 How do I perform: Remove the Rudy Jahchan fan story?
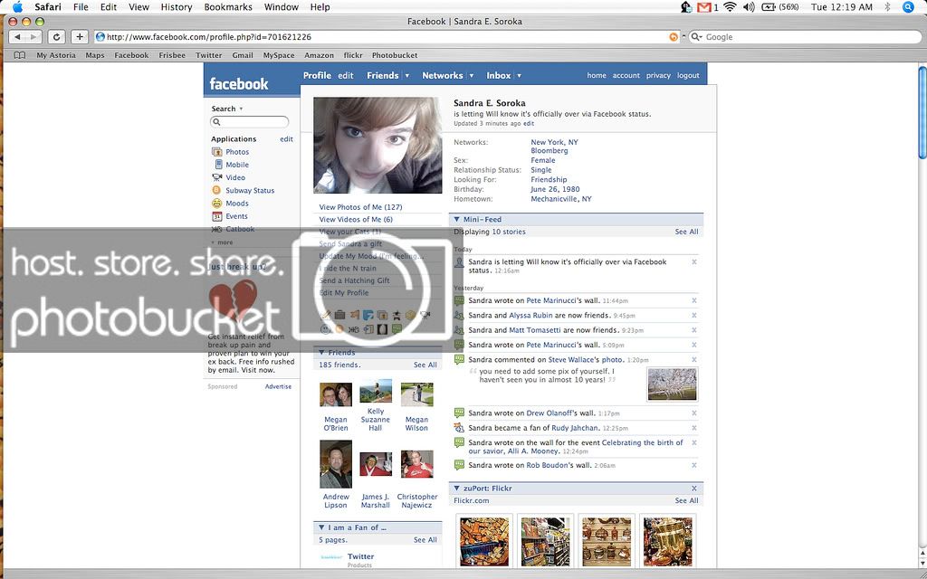(x=694, y=428)
